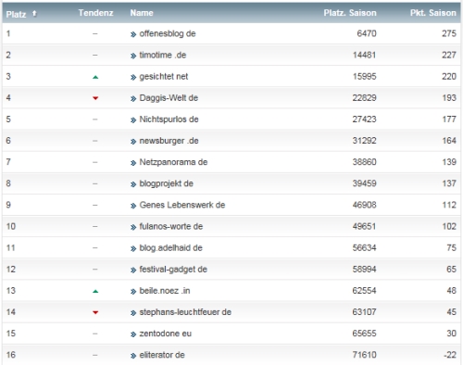This screenshot has width=463, height=365.
Task: Click the tendency dash for offenesblog de
Action: pyautogui.click(x=95, y=33)
